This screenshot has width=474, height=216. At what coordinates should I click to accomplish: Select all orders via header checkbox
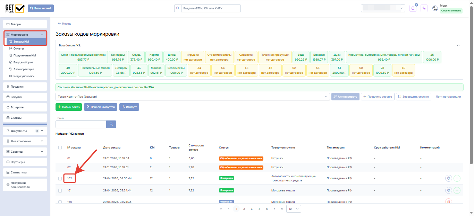pyautogui.click(x=60, y=147)
